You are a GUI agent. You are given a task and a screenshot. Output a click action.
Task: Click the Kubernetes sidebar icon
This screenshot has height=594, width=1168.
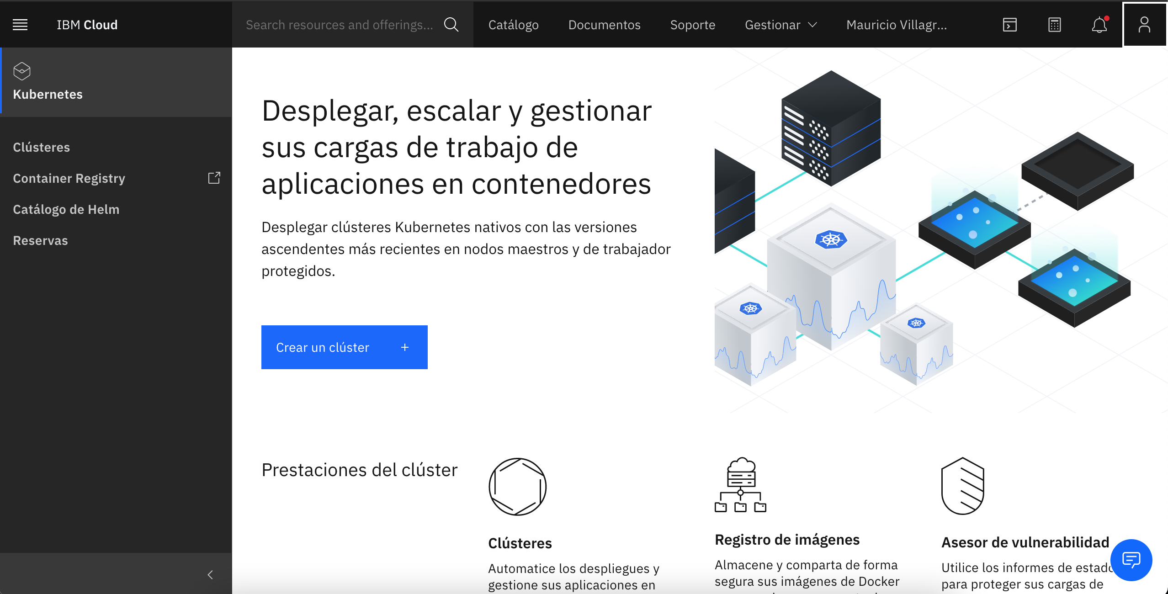tap(22, 71)
